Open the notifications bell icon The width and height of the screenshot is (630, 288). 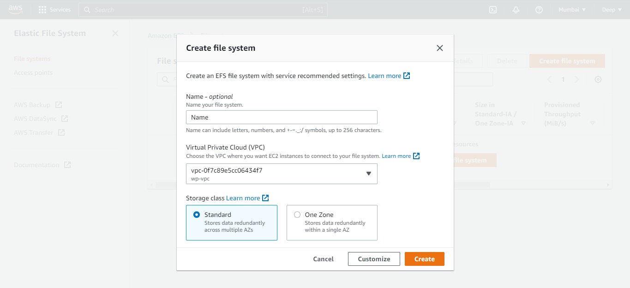[516, 9]
